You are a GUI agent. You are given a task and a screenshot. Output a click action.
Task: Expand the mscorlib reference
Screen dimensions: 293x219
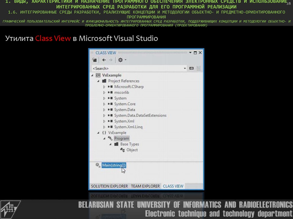[104, 93]
